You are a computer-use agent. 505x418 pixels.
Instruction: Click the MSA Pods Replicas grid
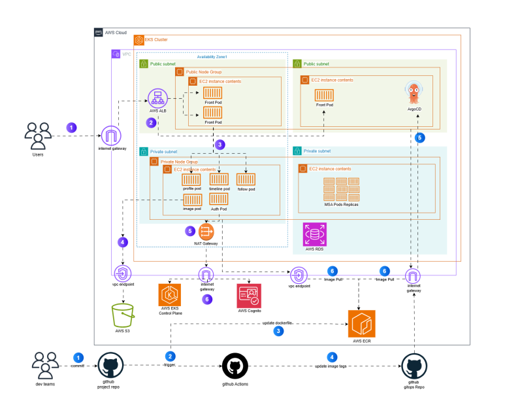[342, 189]
